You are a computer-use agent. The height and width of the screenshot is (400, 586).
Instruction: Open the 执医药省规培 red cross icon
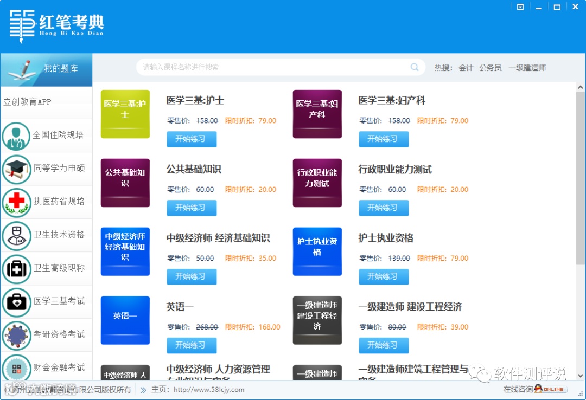point(16,203)
